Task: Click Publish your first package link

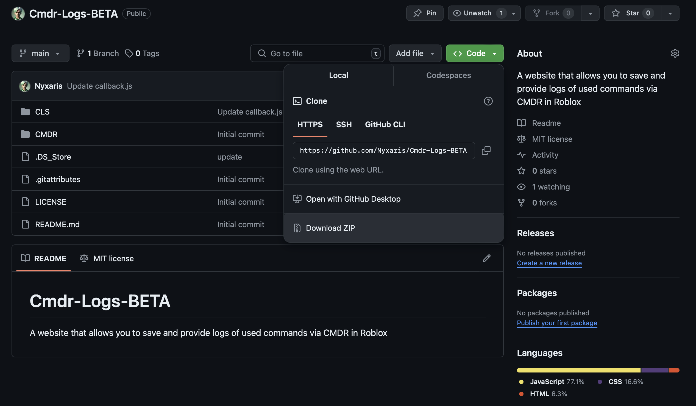Action: [x=557, y=323]
